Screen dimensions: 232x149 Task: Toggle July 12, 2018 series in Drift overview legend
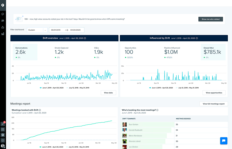coord(77,87)
